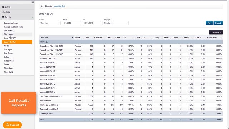Viewport: 229px width, 129px height.
Task: Select Training 2 Lead File 5 row
Action: click(131, 105)
